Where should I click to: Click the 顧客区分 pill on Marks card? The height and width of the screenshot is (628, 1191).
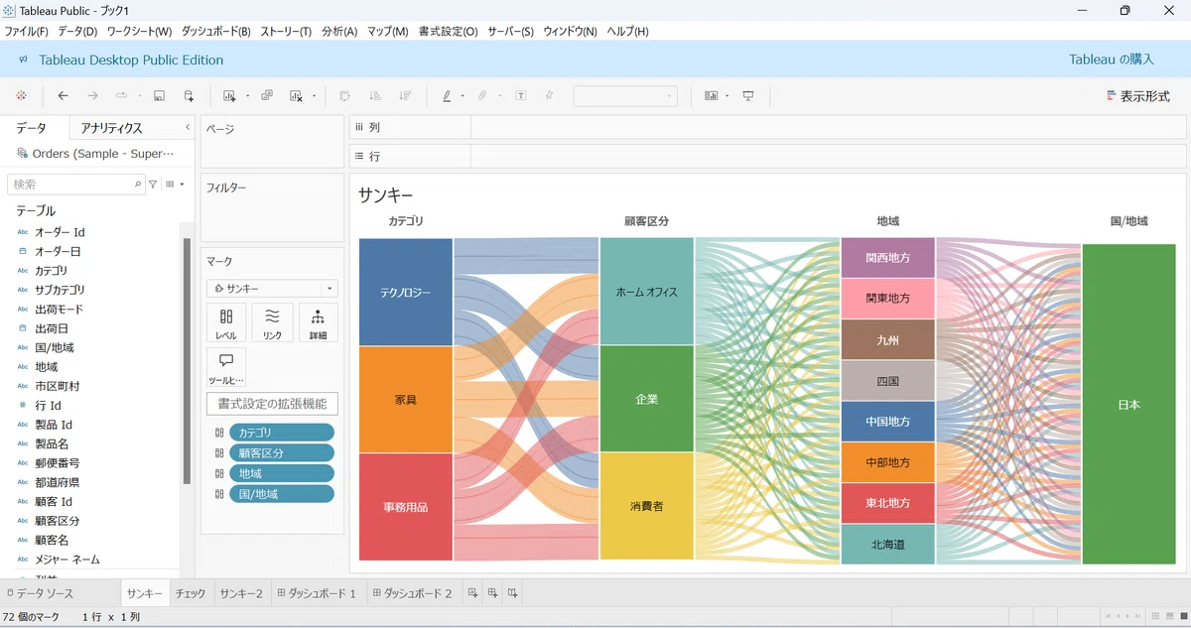[281, 453]
